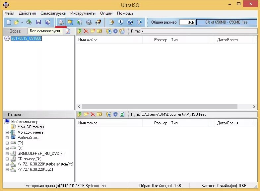Image resolution: width=260 pixels, height=191 pixels.
Task: Open the Помощь menu
Action: pos(125,13)
